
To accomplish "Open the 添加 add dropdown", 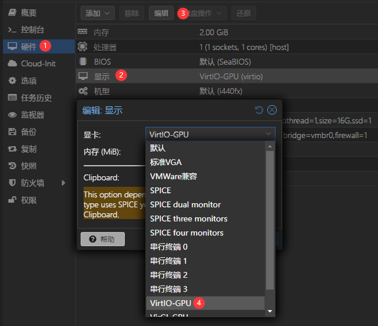I will pyautogui.click(x=98, y=12).
